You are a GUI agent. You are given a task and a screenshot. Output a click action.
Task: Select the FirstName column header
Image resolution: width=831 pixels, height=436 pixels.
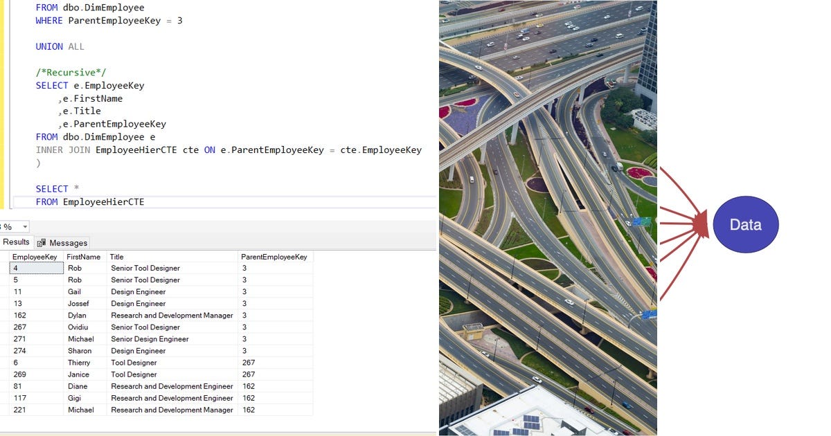[84, 256]
